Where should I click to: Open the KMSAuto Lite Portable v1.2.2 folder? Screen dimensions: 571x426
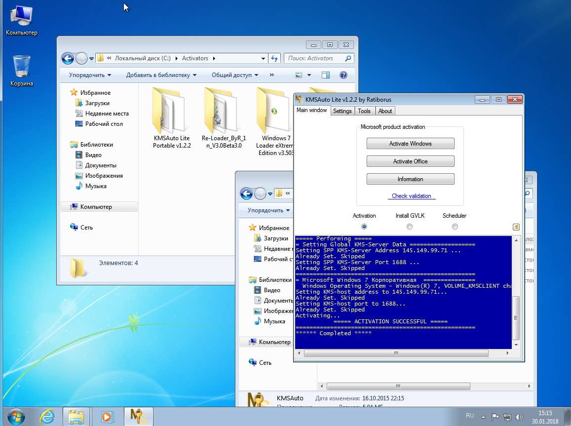coord(171,117)
